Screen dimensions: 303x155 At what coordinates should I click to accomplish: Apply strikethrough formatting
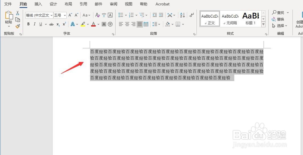tap(51, 24)
